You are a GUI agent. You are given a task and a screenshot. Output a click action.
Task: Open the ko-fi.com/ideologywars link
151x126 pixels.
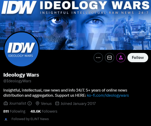(x=108, y=95)
